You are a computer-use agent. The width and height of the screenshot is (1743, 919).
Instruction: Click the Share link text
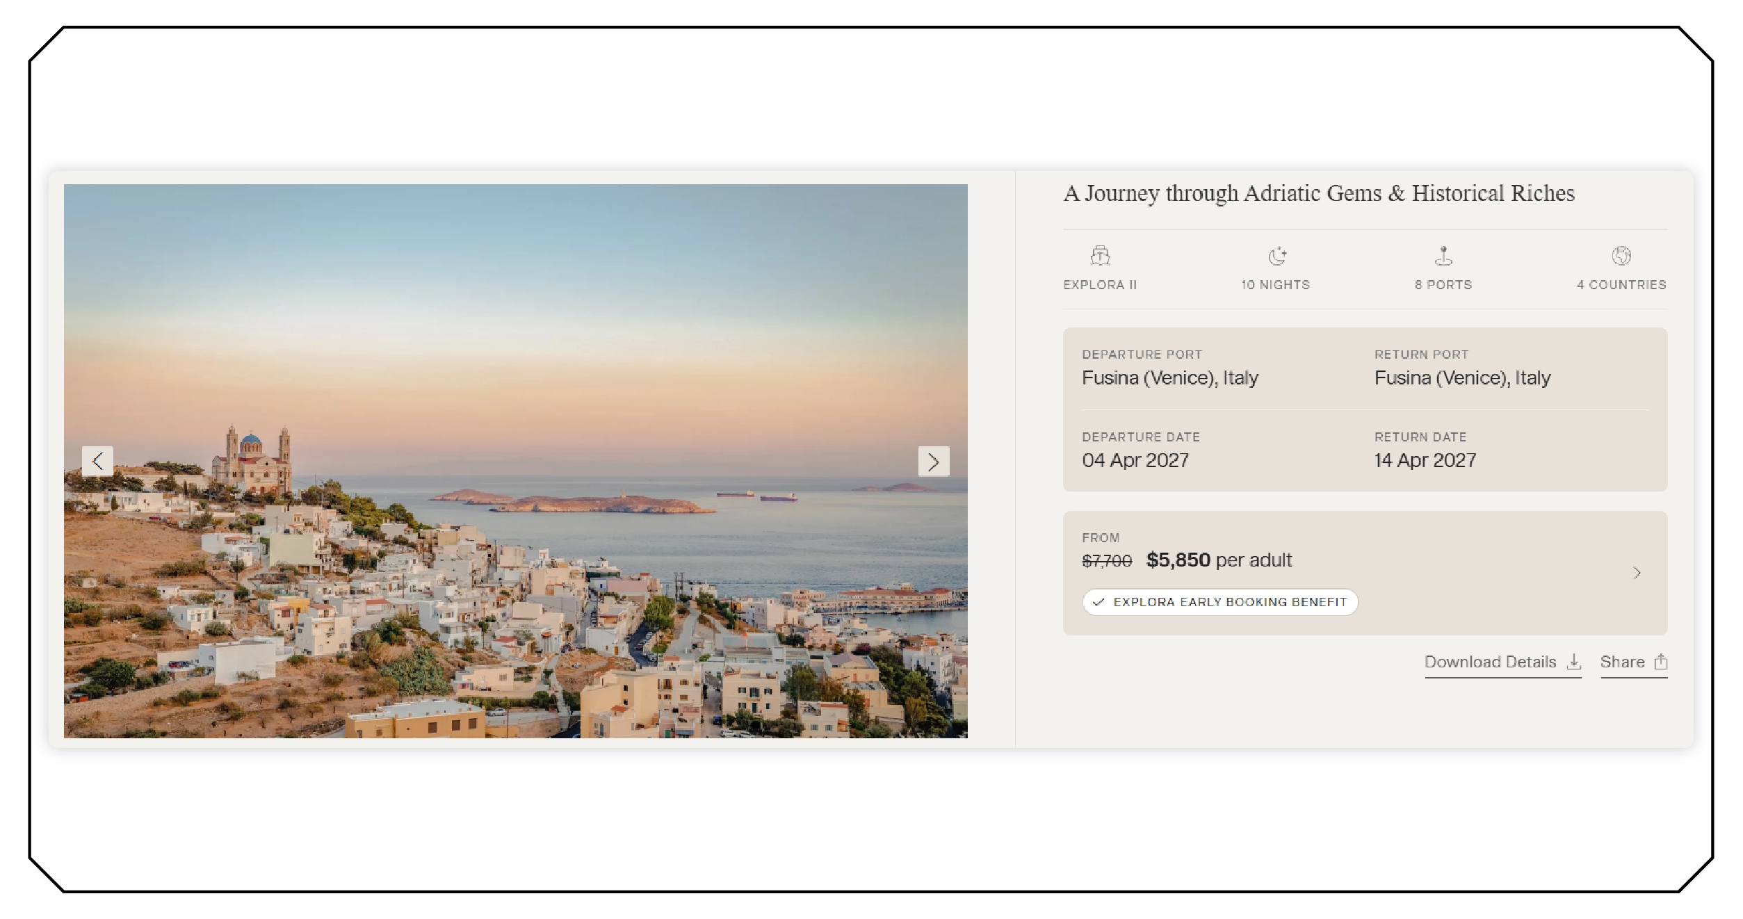(1622, 662)
